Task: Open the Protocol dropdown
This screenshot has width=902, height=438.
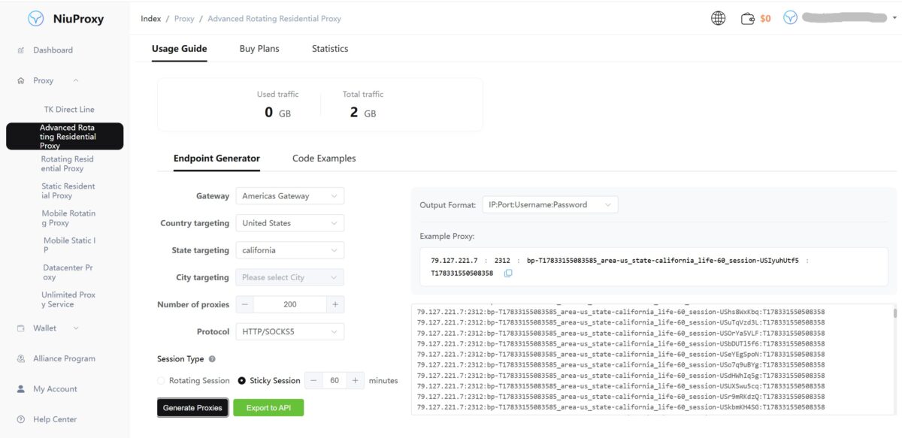Action: [x=290, y=331]
